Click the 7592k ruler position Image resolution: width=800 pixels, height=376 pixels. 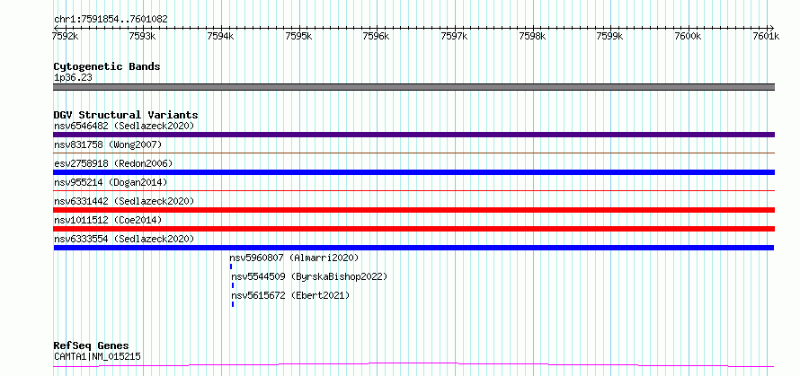[x=66, y=36]
